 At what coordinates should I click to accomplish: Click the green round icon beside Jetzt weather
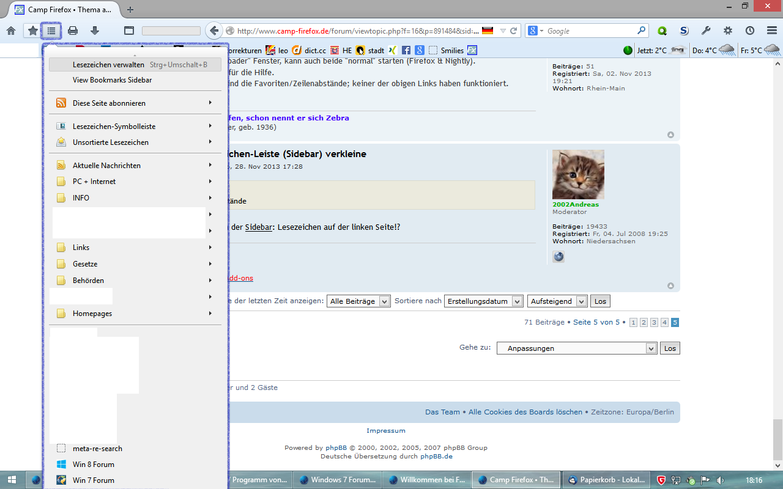[628, 50]
